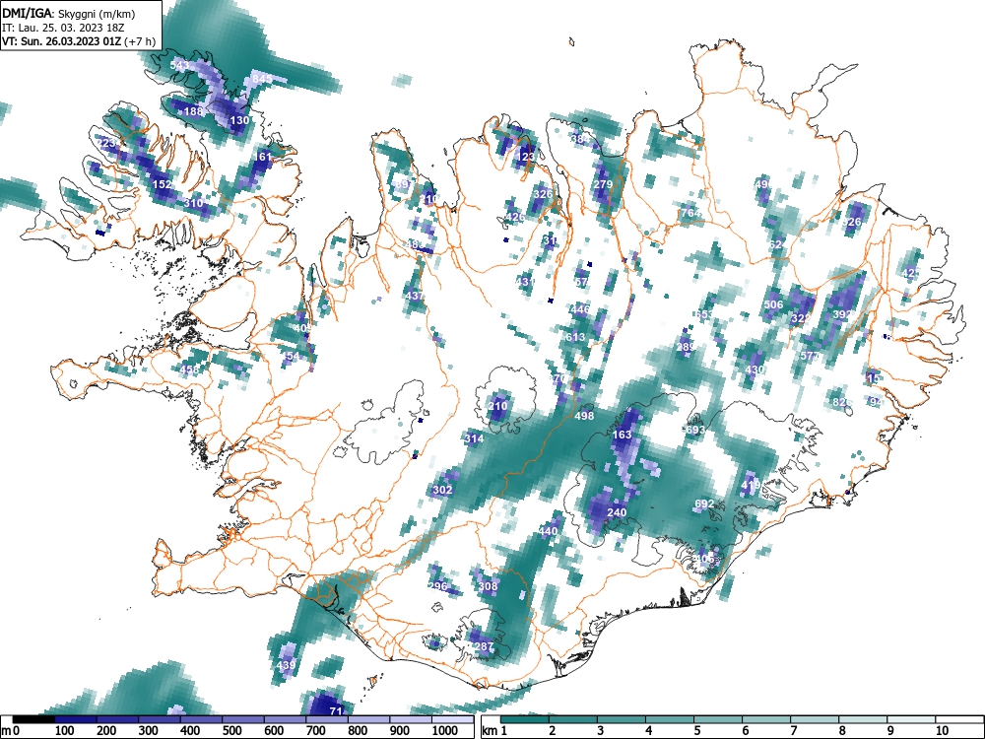Click the 'DMI/IGA: Skyggni (m/km)' title text

[69, 14]
